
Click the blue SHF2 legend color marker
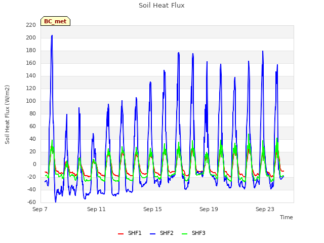tap(152, 234)
